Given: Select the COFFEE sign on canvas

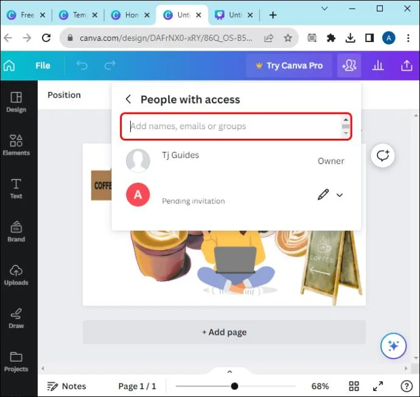Looking at the screenshot, I should point(101,185).
